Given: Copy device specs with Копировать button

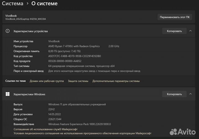Looking at the screenshot, I should pos(174,31).
